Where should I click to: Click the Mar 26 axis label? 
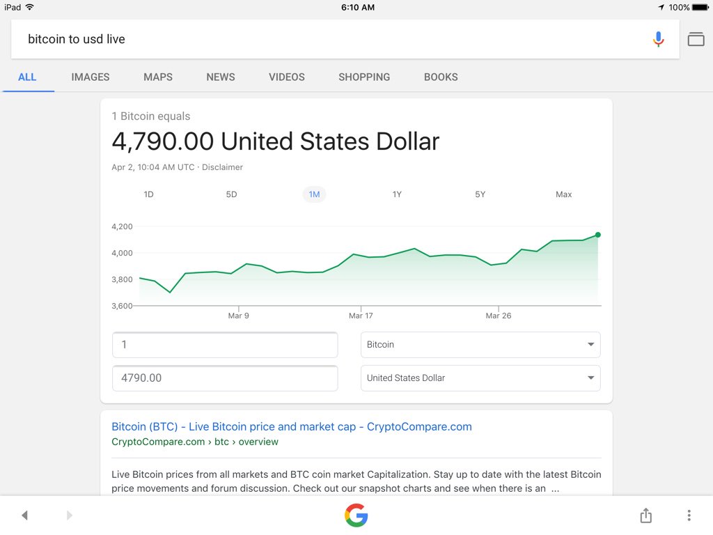pyautogui.click(x=499, y=316)
